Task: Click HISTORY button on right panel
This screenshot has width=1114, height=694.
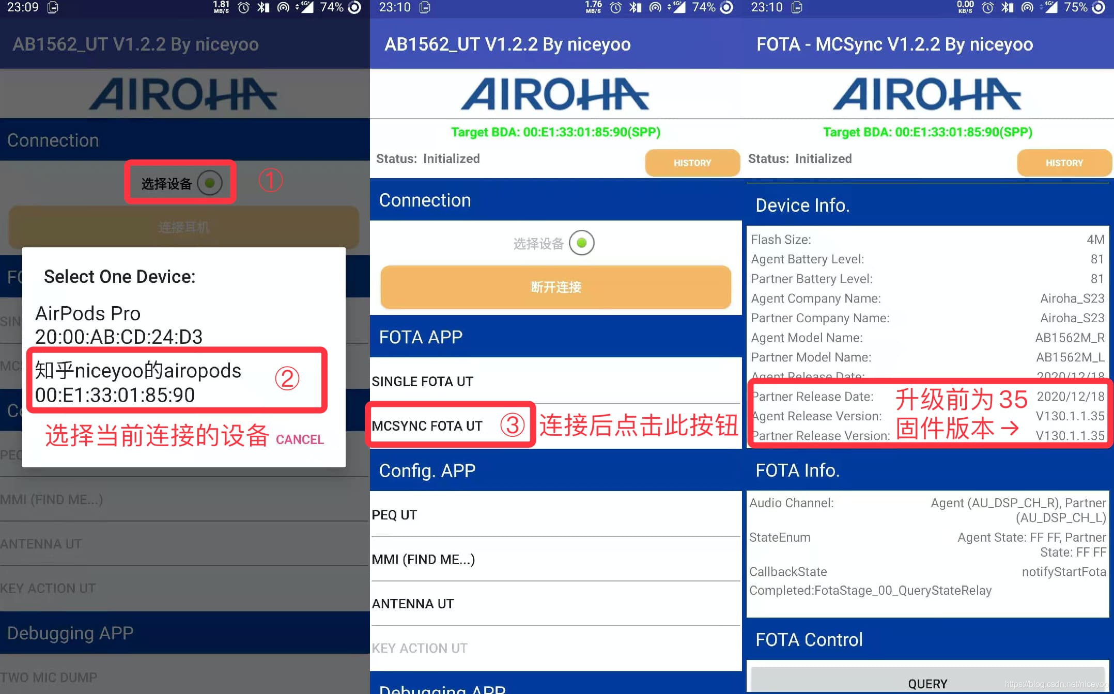Action: (1062, 163)
